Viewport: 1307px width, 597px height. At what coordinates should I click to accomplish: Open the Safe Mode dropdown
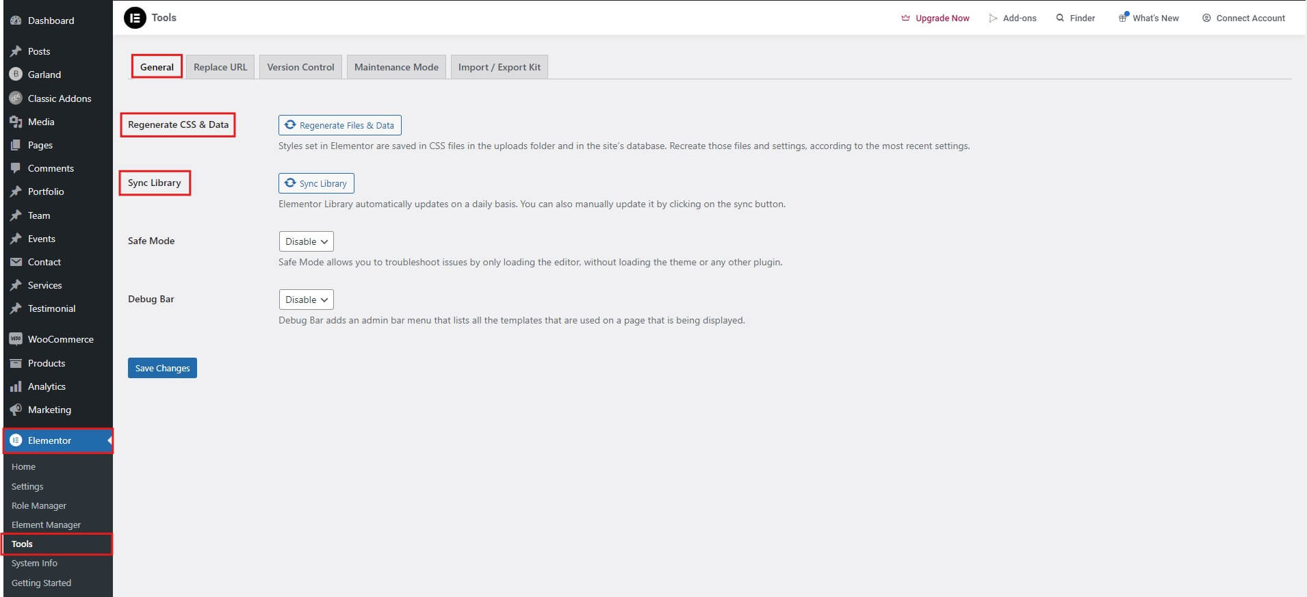coord(306,241)
